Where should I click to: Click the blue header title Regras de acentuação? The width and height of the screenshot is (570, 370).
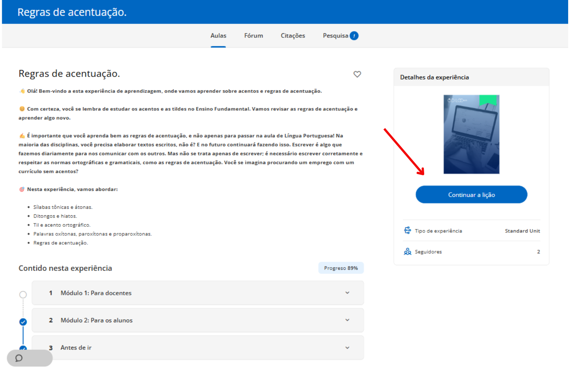[x=72, y=12]
